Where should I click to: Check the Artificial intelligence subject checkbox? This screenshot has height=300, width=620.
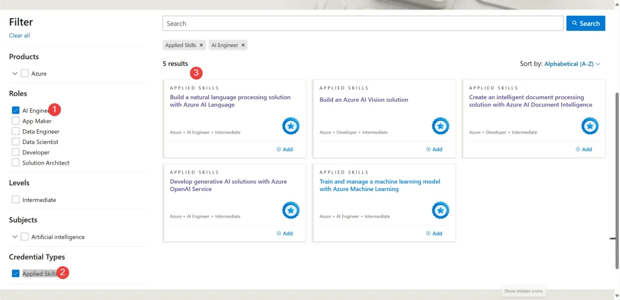(x=25, y=237)
